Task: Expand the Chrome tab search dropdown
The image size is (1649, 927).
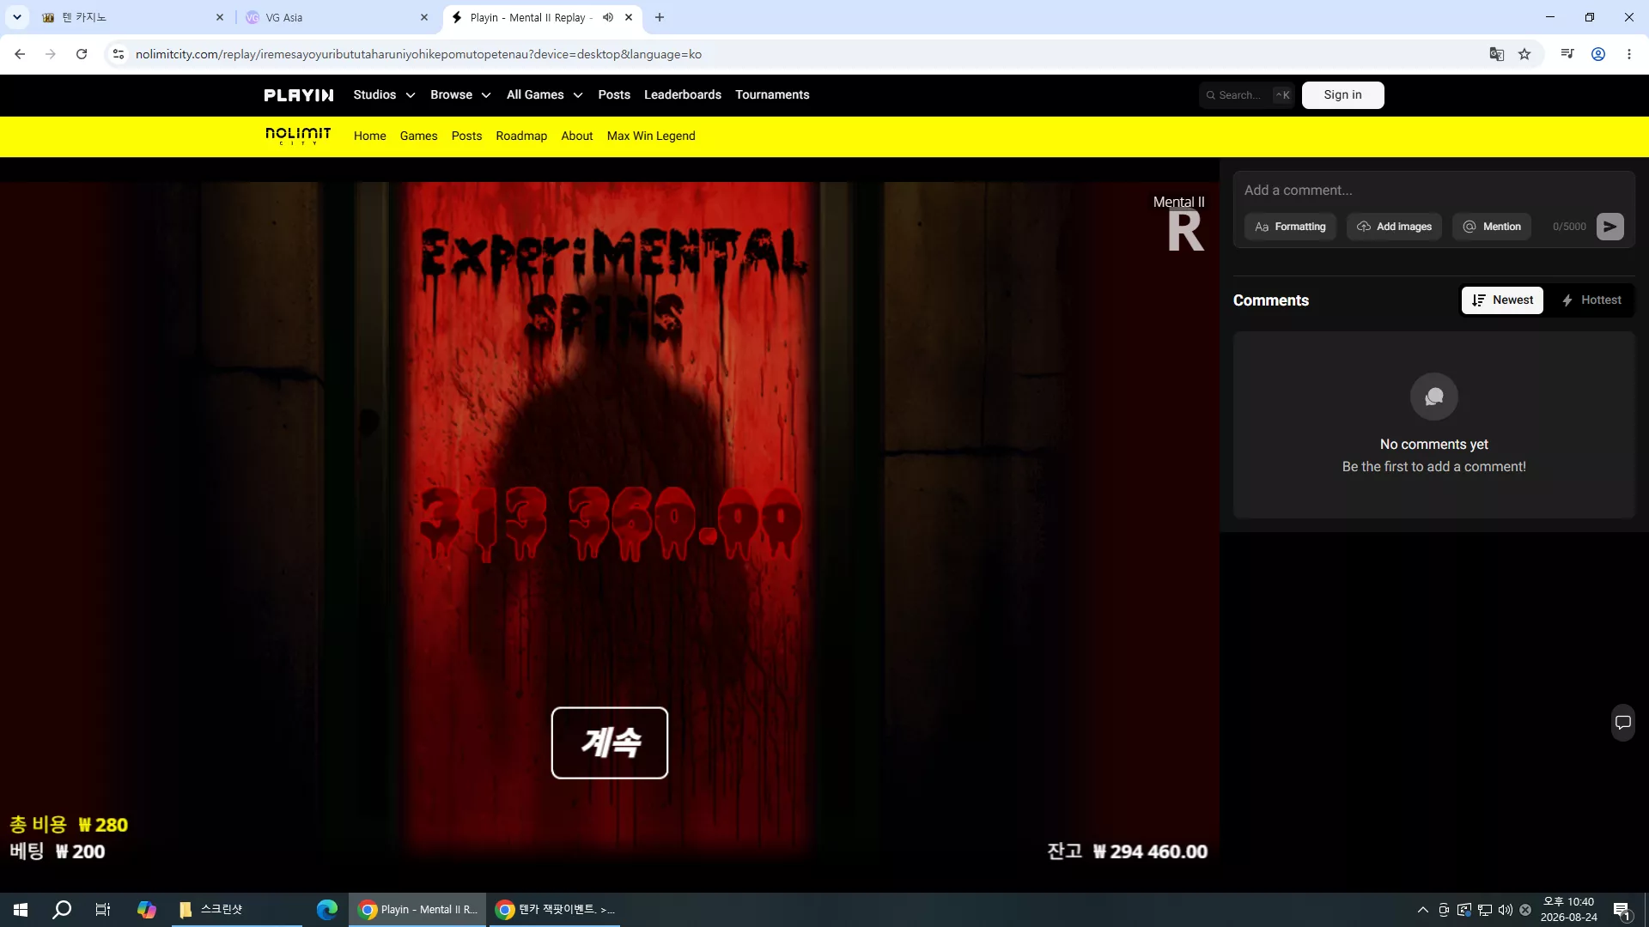Action: pos(17,17)
